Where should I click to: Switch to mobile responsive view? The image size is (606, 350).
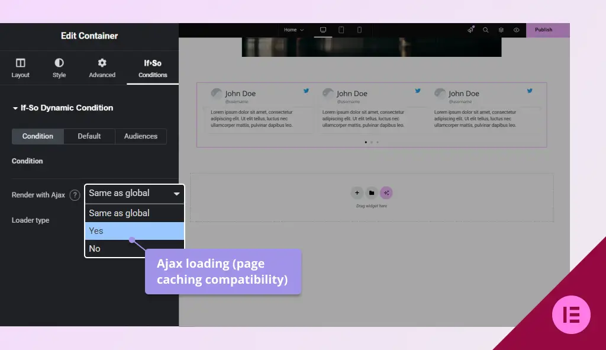[x=359, y=30]
